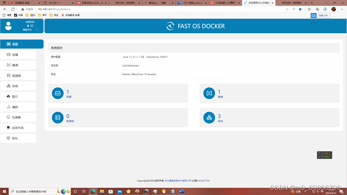
Task: Open the 容器 containers sidebar menu item
Action: pos(18,54)
